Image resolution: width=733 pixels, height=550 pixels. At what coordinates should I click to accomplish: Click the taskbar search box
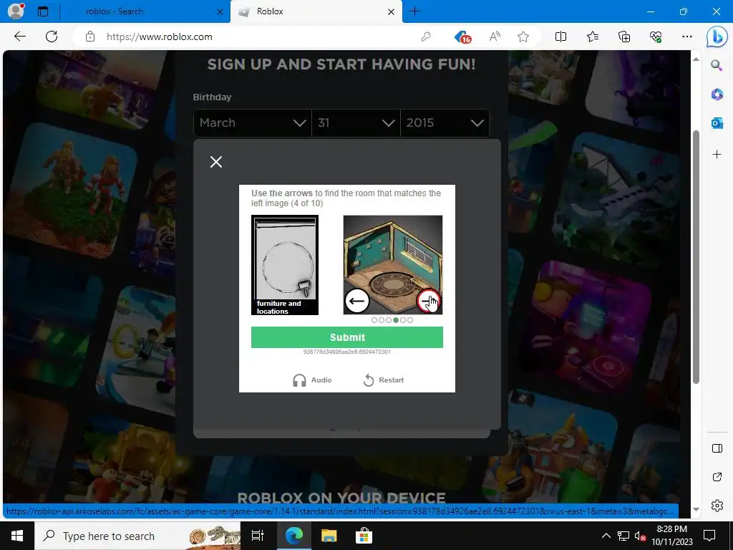(x=137, y=536)
